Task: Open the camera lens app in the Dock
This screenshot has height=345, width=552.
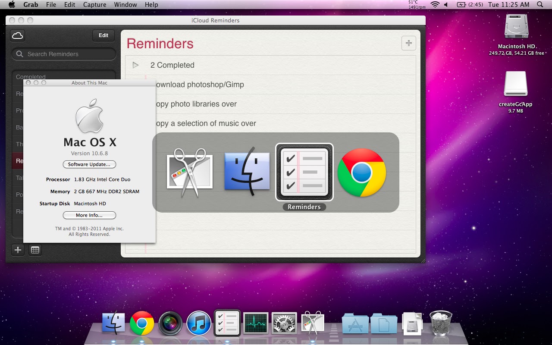Action: tap(170, 323)
